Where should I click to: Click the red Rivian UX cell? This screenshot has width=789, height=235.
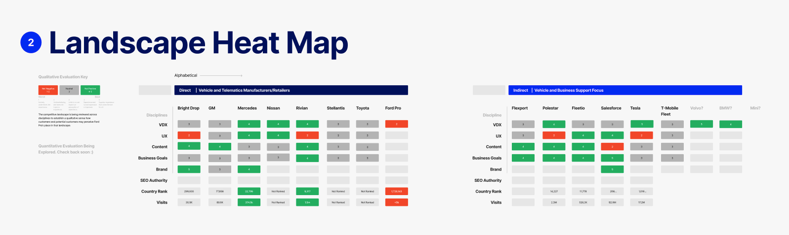click(307, 135)
